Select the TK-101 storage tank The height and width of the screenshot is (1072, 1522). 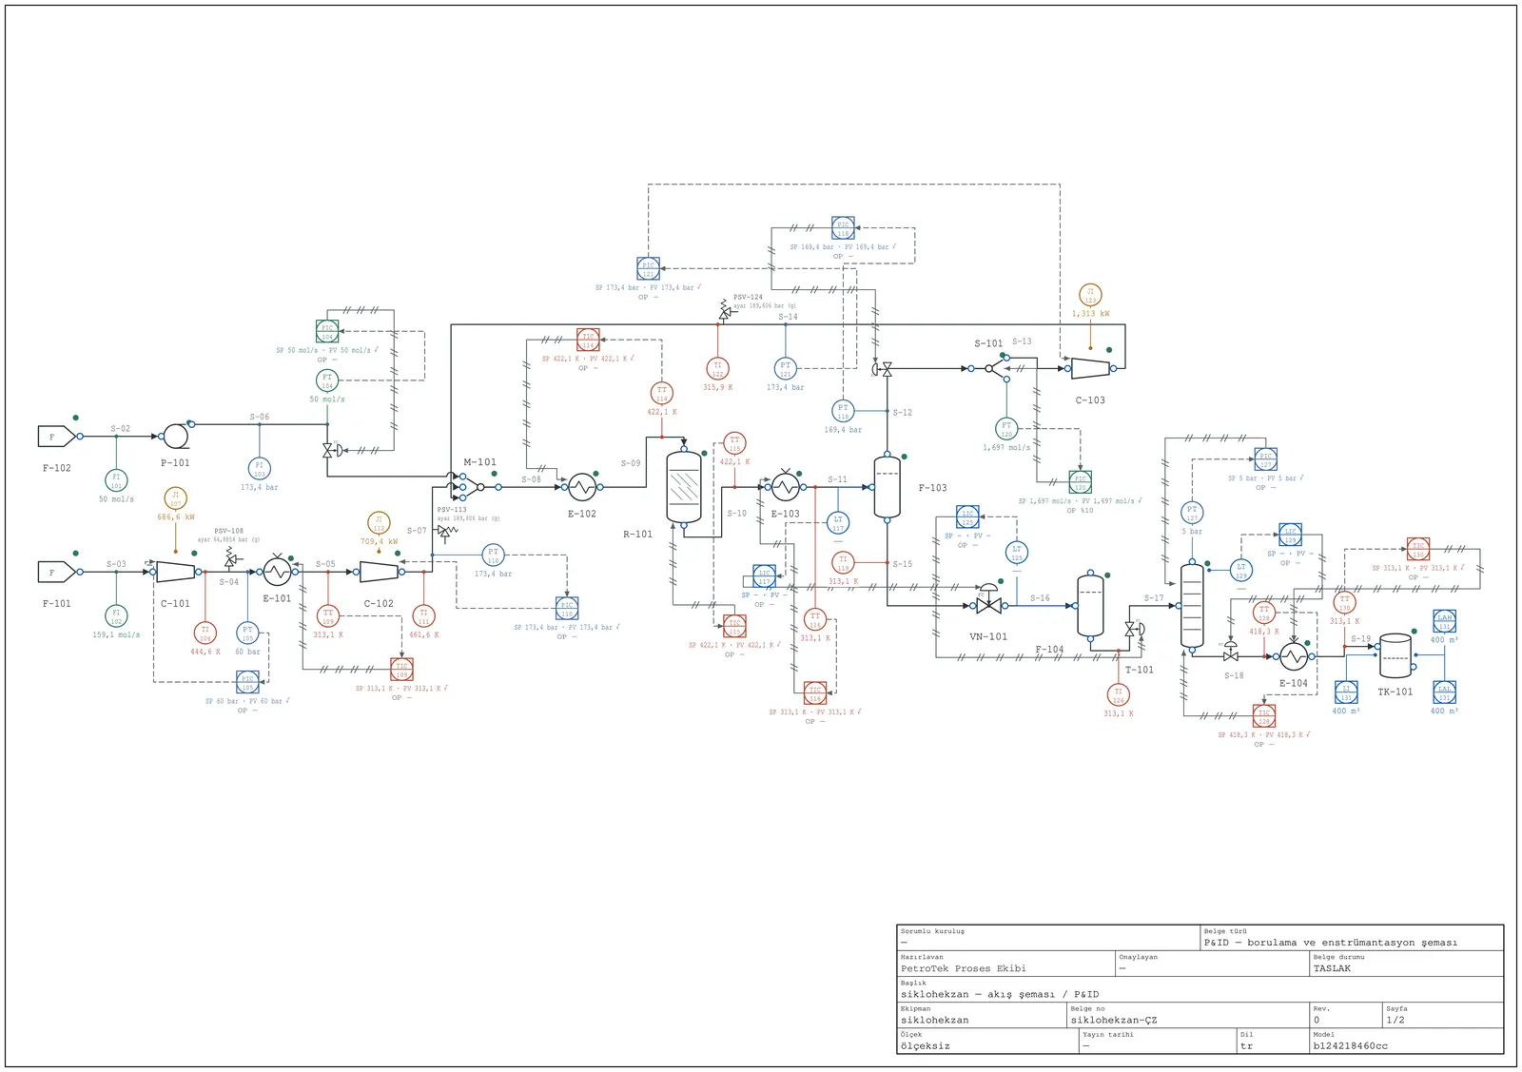point(1395,656)
